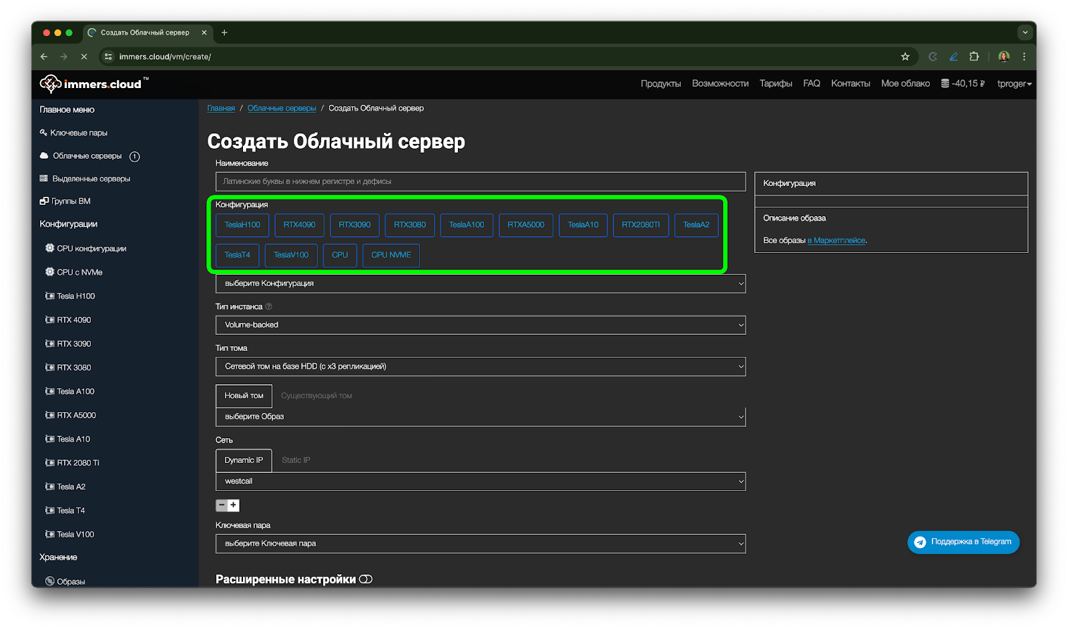Expand the выберите Образ dropdown

(x=481, y=416)
